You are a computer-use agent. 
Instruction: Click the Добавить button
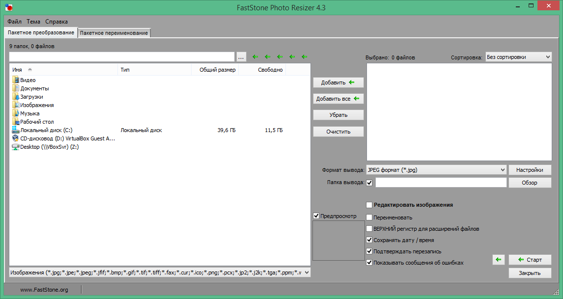[x=338, y=82]
